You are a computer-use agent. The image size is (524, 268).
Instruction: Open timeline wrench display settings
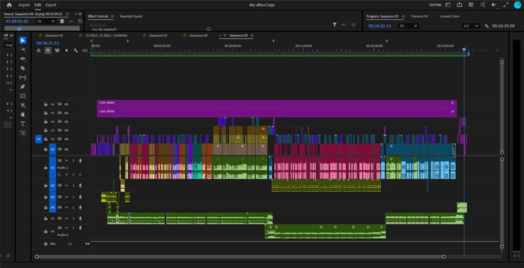click(76, 51)
